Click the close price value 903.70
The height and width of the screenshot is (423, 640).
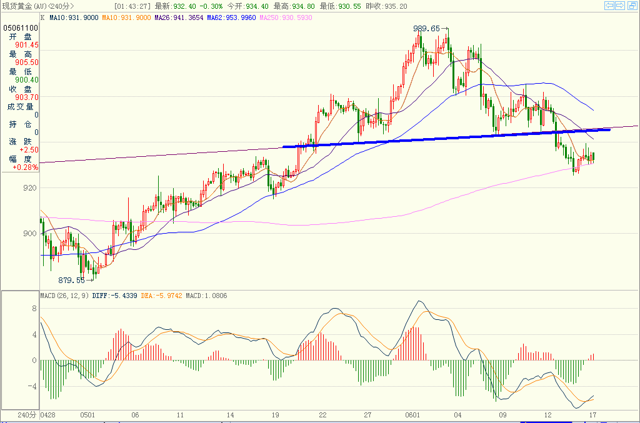pos(27,97)
